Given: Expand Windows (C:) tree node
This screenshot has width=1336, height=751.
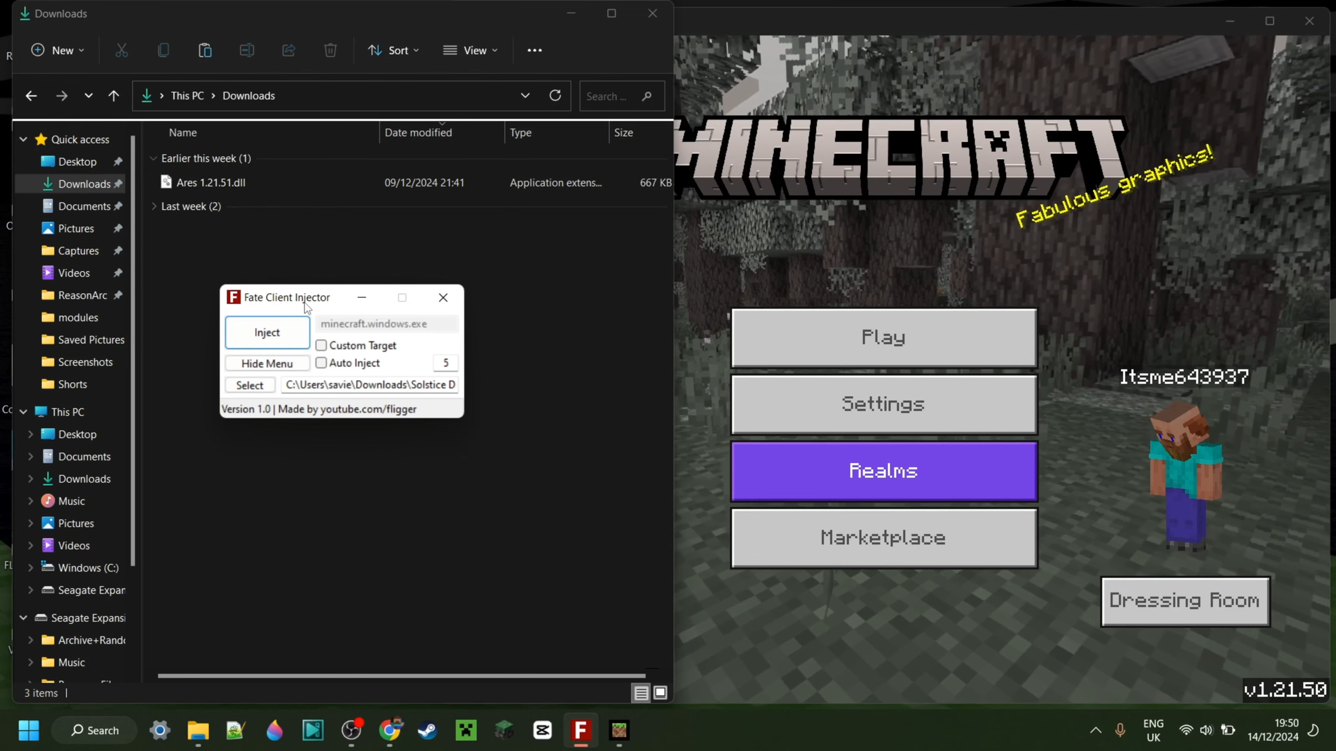Looking at the screenshot, I should [x=30, y=567].
